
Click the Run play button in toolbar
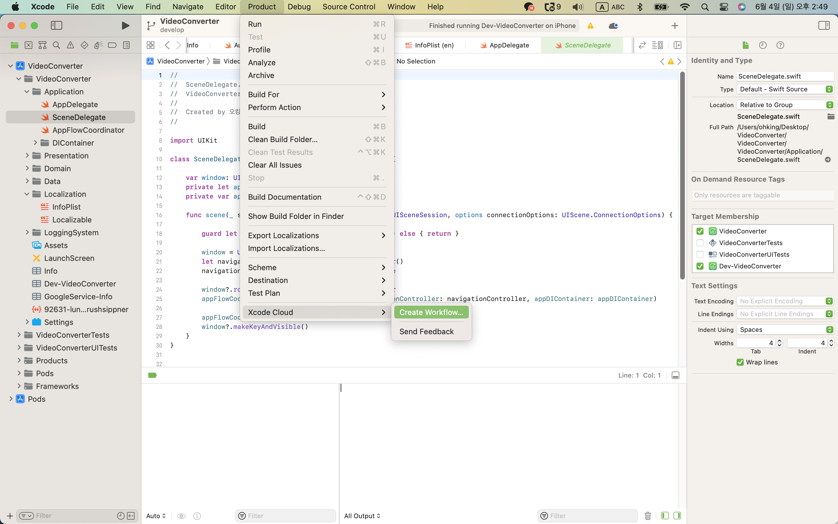(x=125, y=26)
